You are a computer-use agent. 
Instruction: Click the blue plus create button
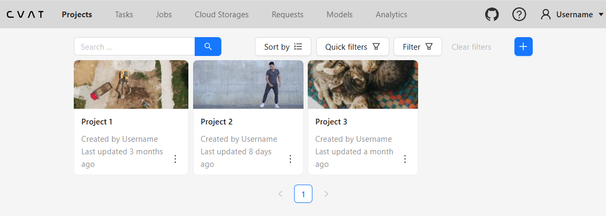coord(523,47)
